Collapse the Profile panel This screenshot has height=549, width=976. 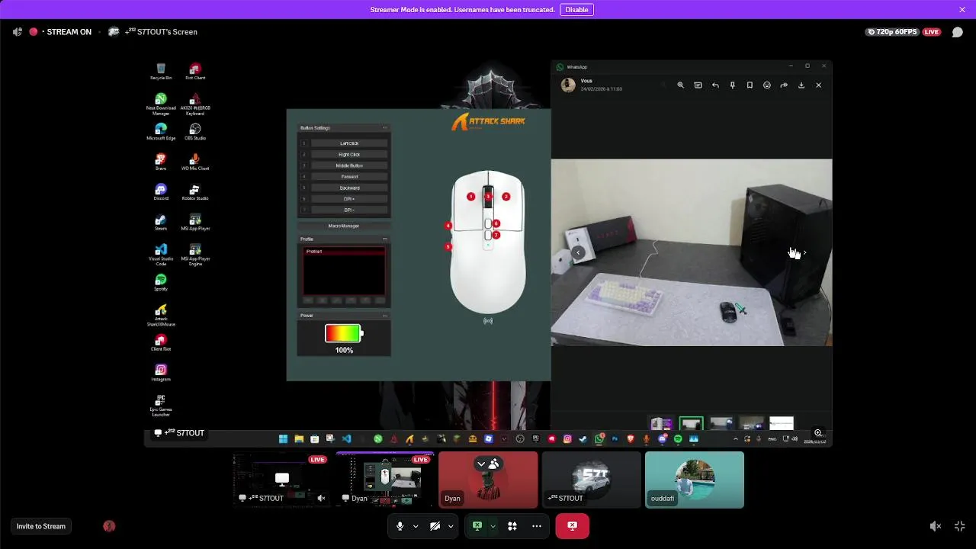tap(384, 239)
